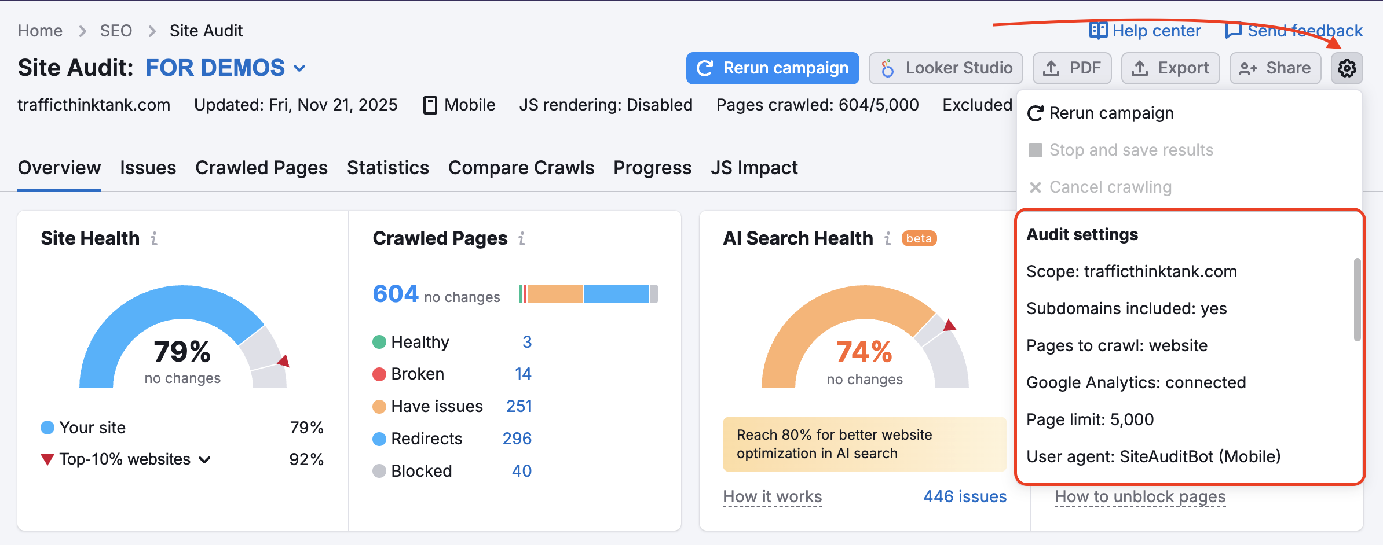This screenshot has width=1383, height=545.
Task: Click the How it works link
Action: (x=772, y=496)
